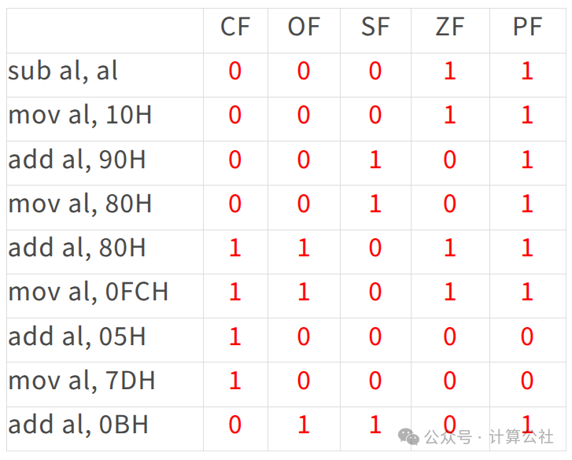The image size is (572, 460).
Task: Select the 'mov al, 10H' instruction cell
Action: (x=105, y=120)
